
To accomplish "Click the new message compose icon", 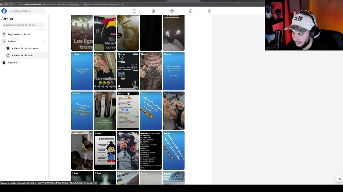I will [339, 179].
